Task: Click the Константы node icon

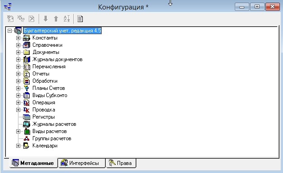Action: click(x=27, y=38)
